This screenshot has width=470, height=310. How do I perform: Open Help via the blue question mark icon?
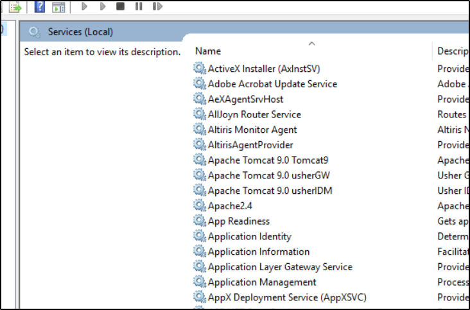39,7
